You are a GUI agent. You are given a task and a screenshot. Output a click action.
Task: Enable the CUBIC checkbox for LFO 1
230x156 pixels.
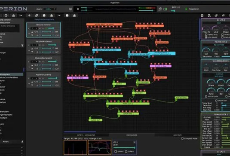(126, 151)
